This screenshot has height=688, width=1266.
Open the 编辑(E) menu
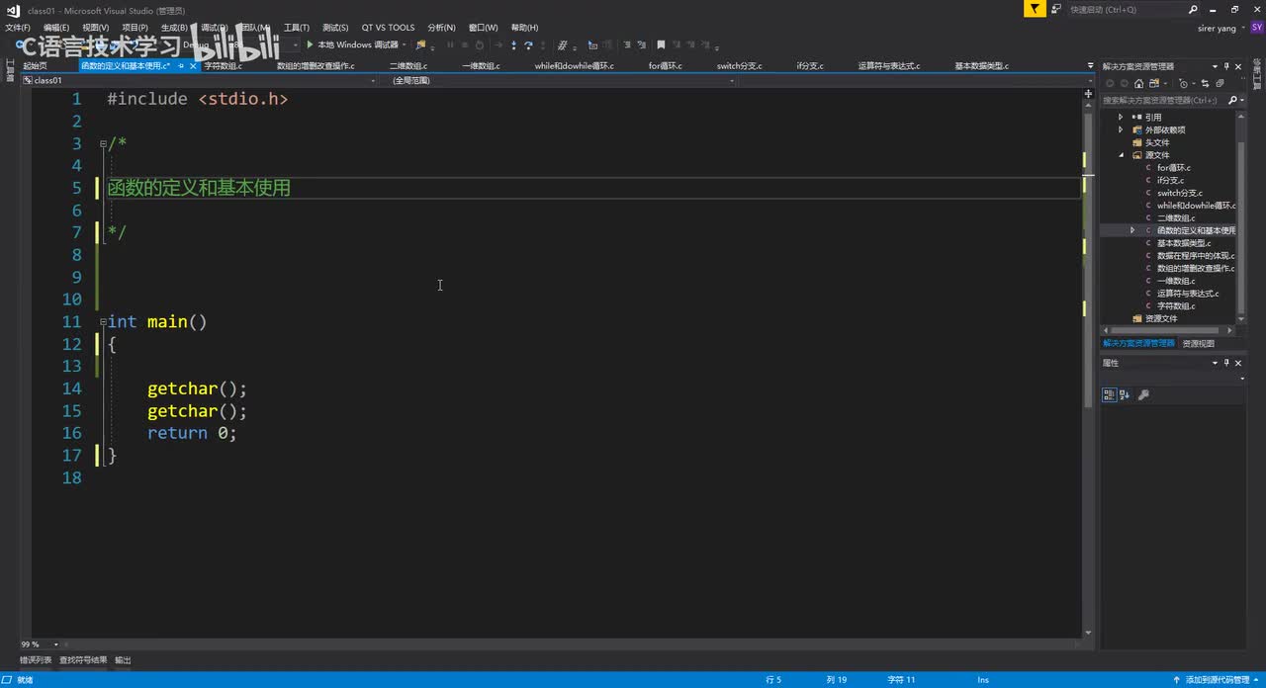(x=56, y=28)
